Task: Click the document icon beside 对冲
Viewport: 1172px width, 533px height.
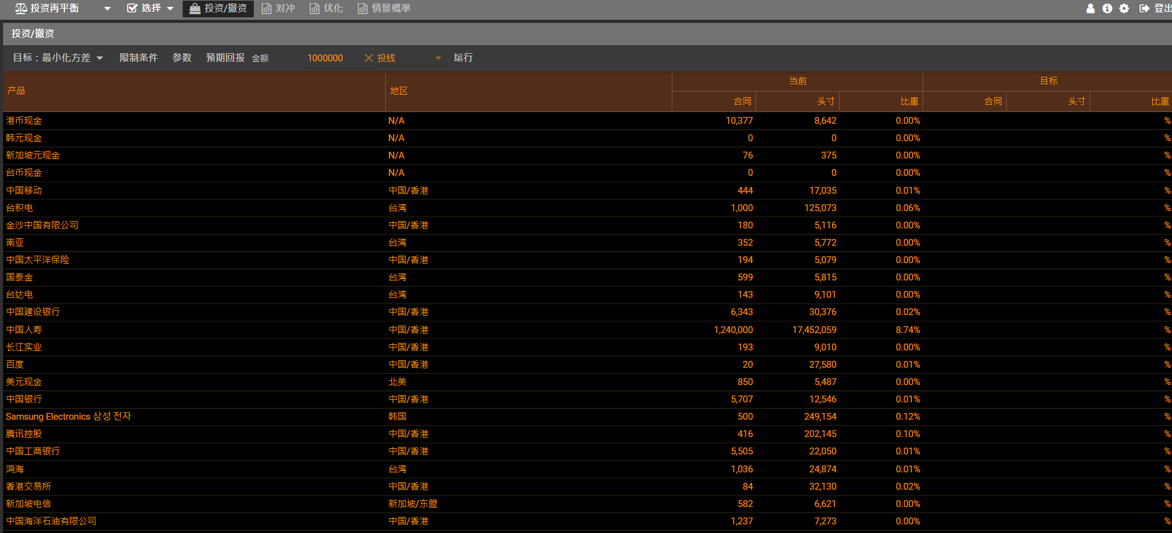Action: [267, 9]
